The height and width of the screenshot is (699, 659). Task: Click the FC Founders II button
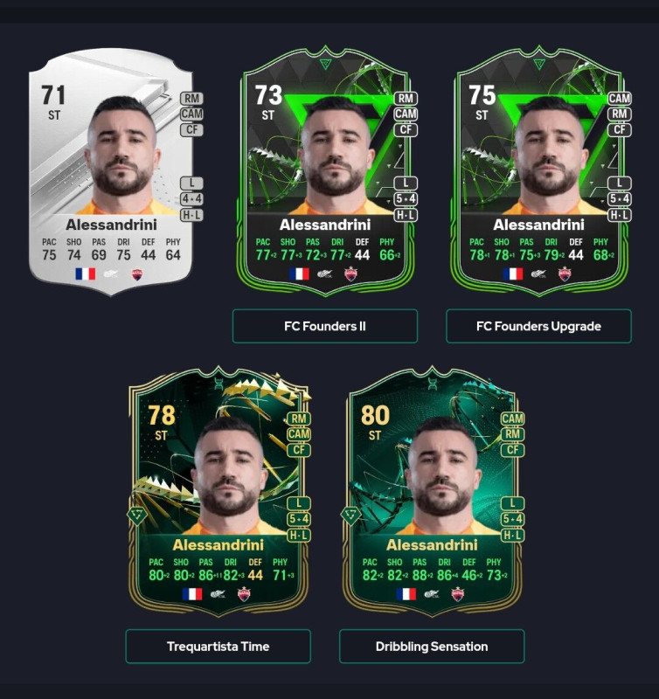(x=324, y=326)
